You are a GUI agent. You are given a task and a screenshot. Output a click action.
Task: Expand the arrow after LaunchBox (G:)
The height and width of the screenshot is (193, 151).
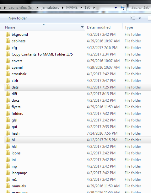[37, 8]
